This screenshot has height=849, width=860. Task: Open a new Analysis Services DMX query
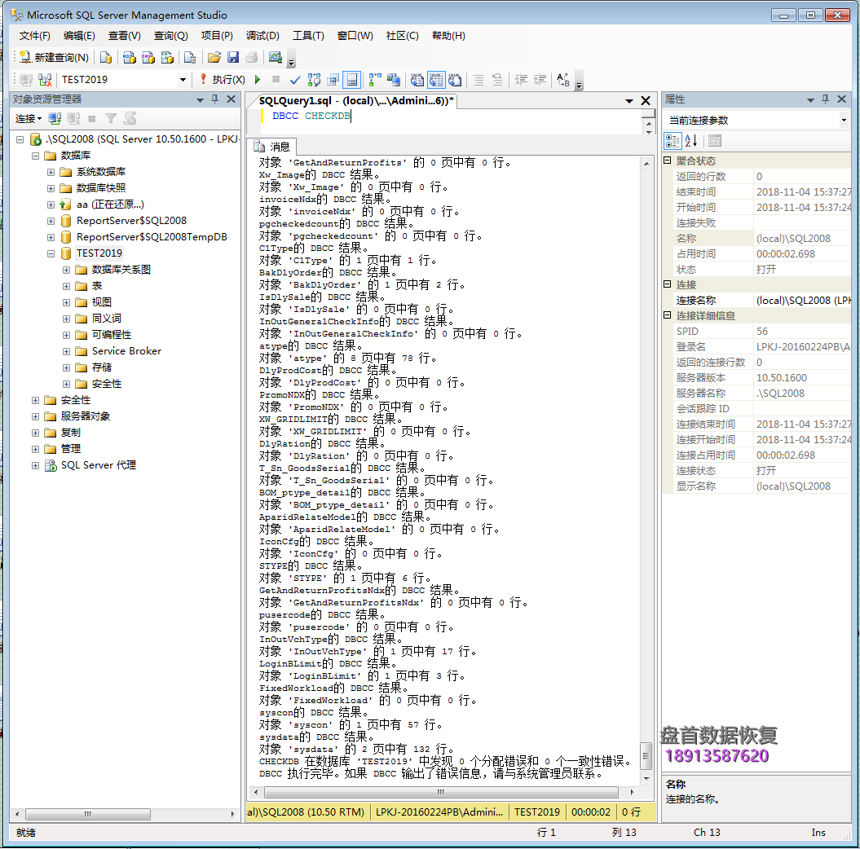[x=148, y=58]
